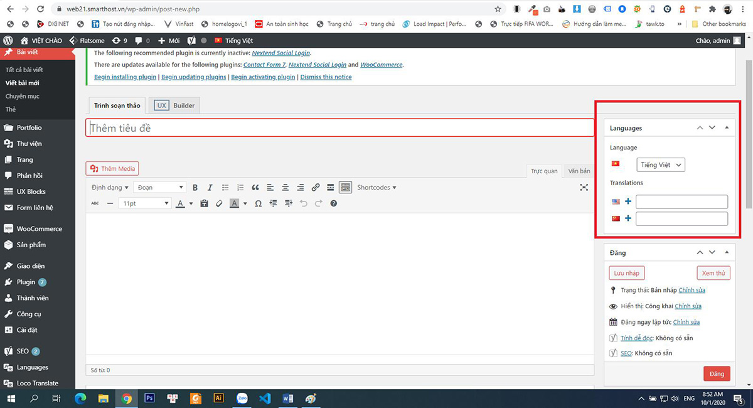Undo the last edit
The image size is (753, 408).
coord(304,203)
